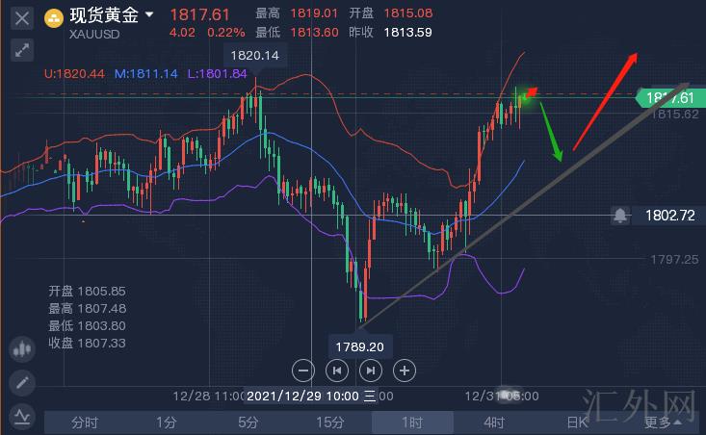This screenshot has height=435, width=706.
Task: Select the 4时 timeframe tab
Action: point(494,422)
